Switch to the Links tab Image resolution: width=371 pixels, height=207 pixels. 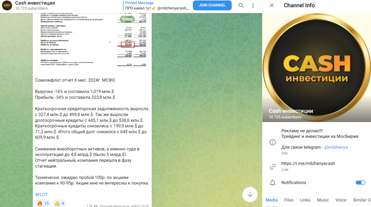coord(305,200)
